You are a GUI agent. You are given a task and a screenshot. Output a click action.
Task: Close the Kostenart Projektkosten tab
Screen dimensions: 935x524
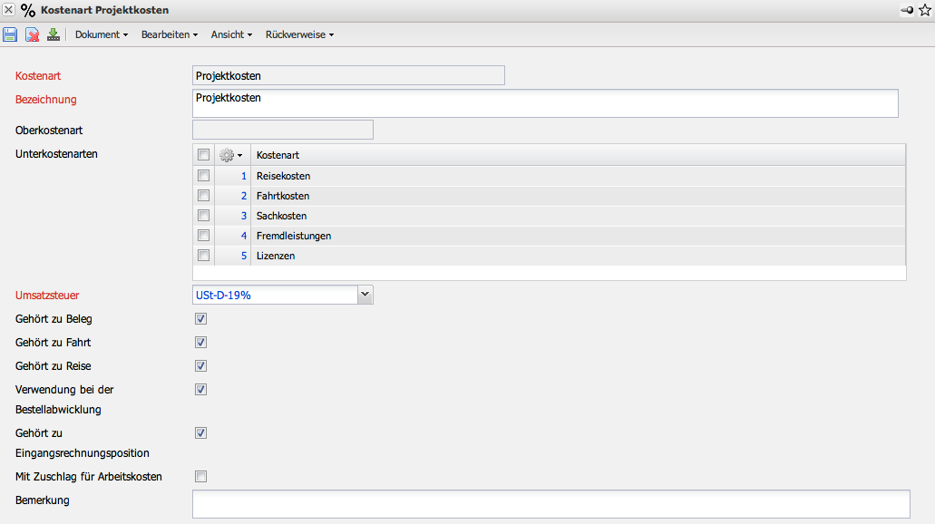pyautogui.click(x=8, y=9)
